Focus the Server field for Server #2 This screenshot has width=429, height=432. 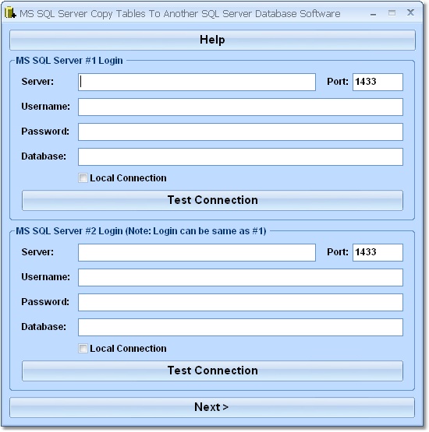[x=197, y=252]
